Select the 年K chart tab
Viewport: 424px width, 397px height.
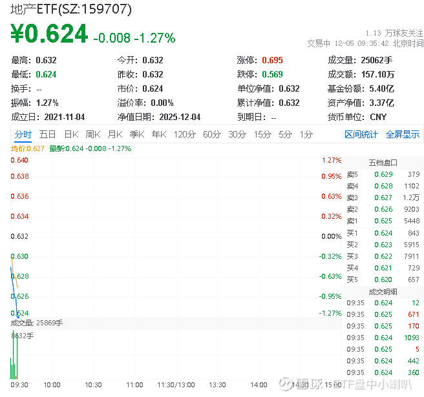pos(158,134)
